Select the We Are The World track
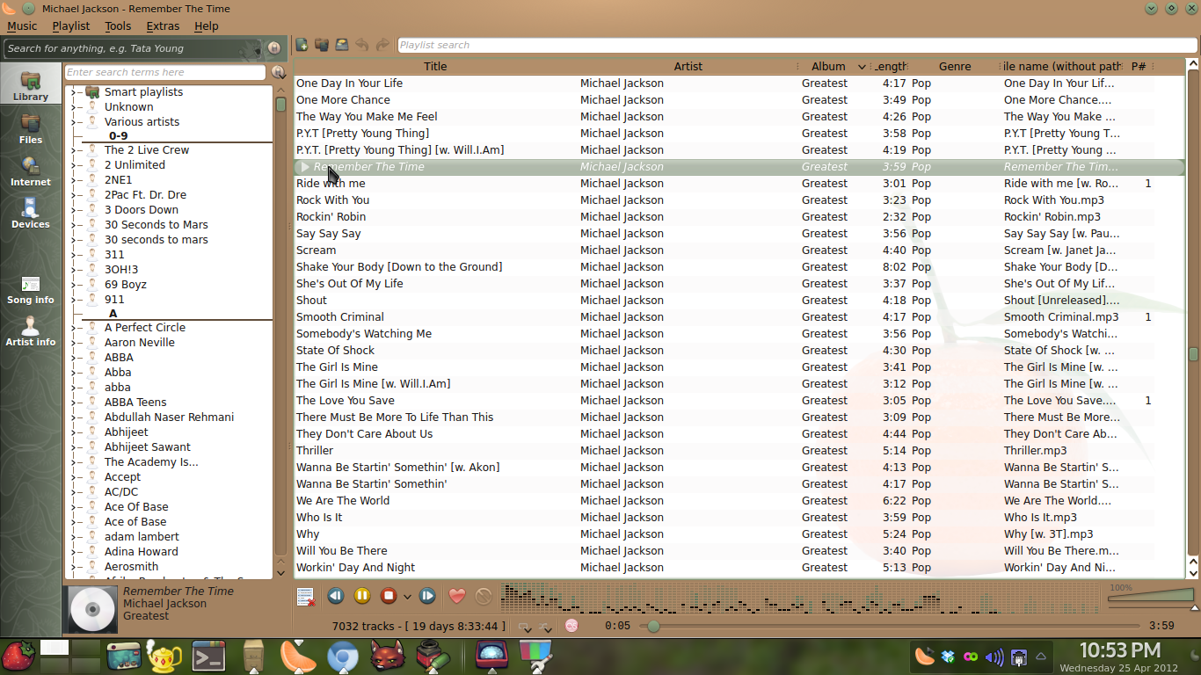The width and height of the screenshot is (1201, 675). click(x=739, y=501)
